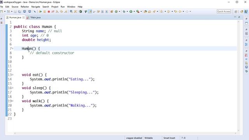Click the Quick Access search field
The image size is (249, 140).
coord(224,11)
